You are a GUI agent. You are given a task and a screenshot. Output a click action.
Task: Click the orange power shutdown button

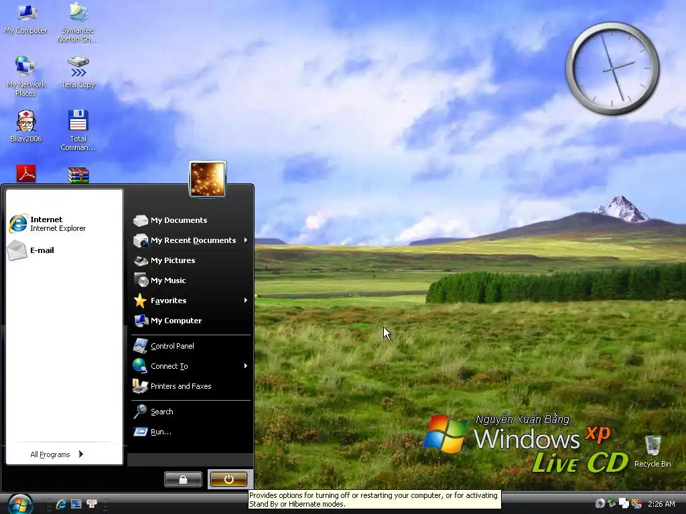coord(229,479)
